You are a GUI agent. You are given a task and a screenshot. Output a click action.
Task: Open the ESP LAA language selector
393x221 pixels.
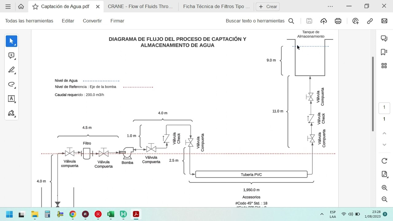click(x=333, y=214)
